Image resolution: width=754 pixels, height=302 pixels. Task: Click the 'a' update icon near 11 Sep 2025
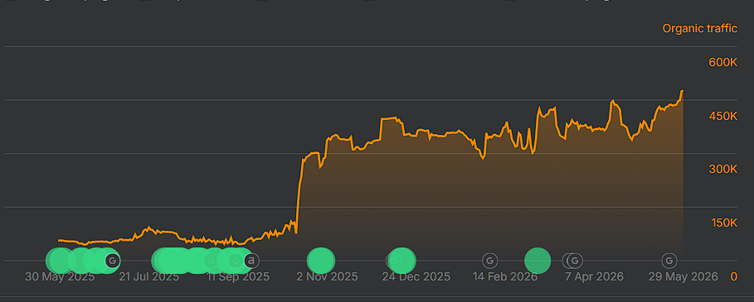tap(251, 261)
